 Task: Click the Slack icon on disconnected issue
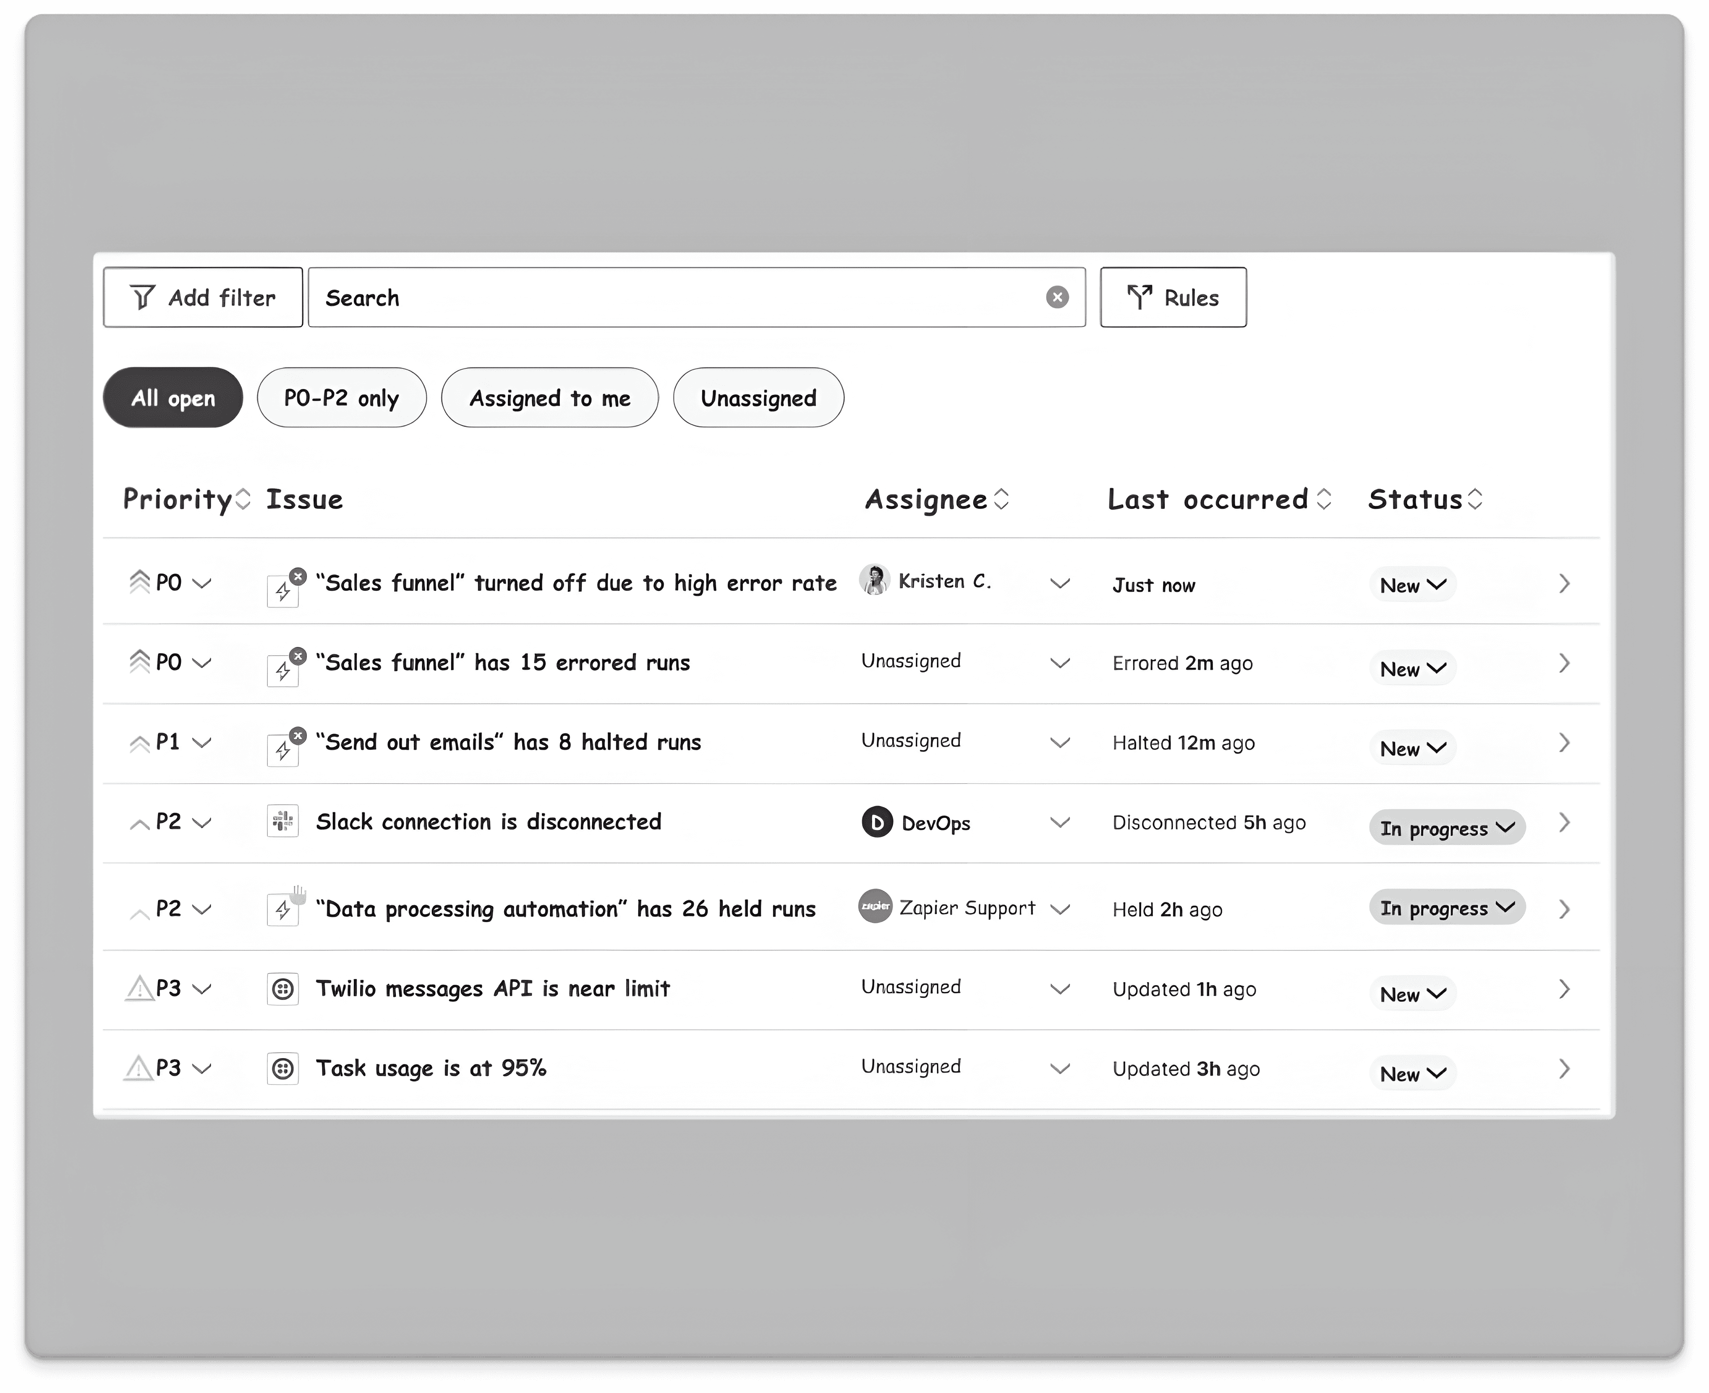pos(283,822)
